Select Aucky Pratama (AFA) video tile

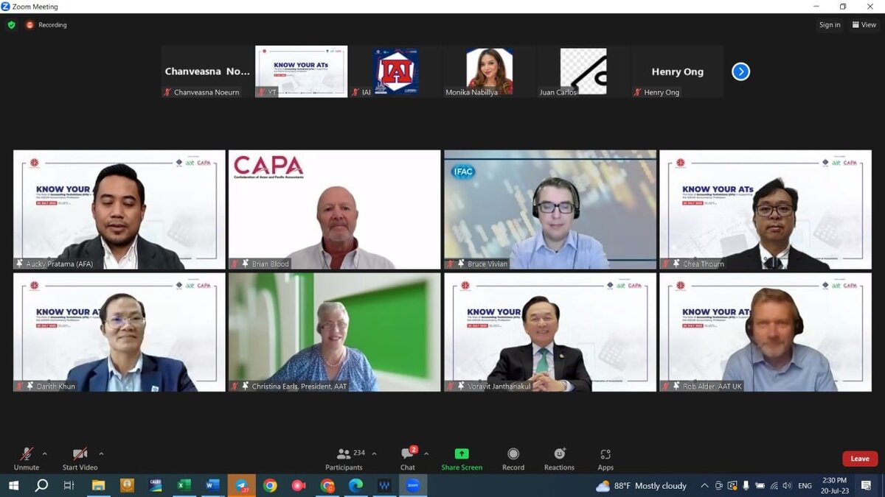pos(119,210)
